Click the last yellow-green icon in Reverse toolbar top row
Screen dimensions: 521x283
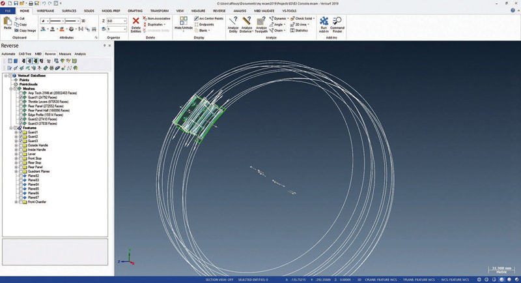click(74, 61)
